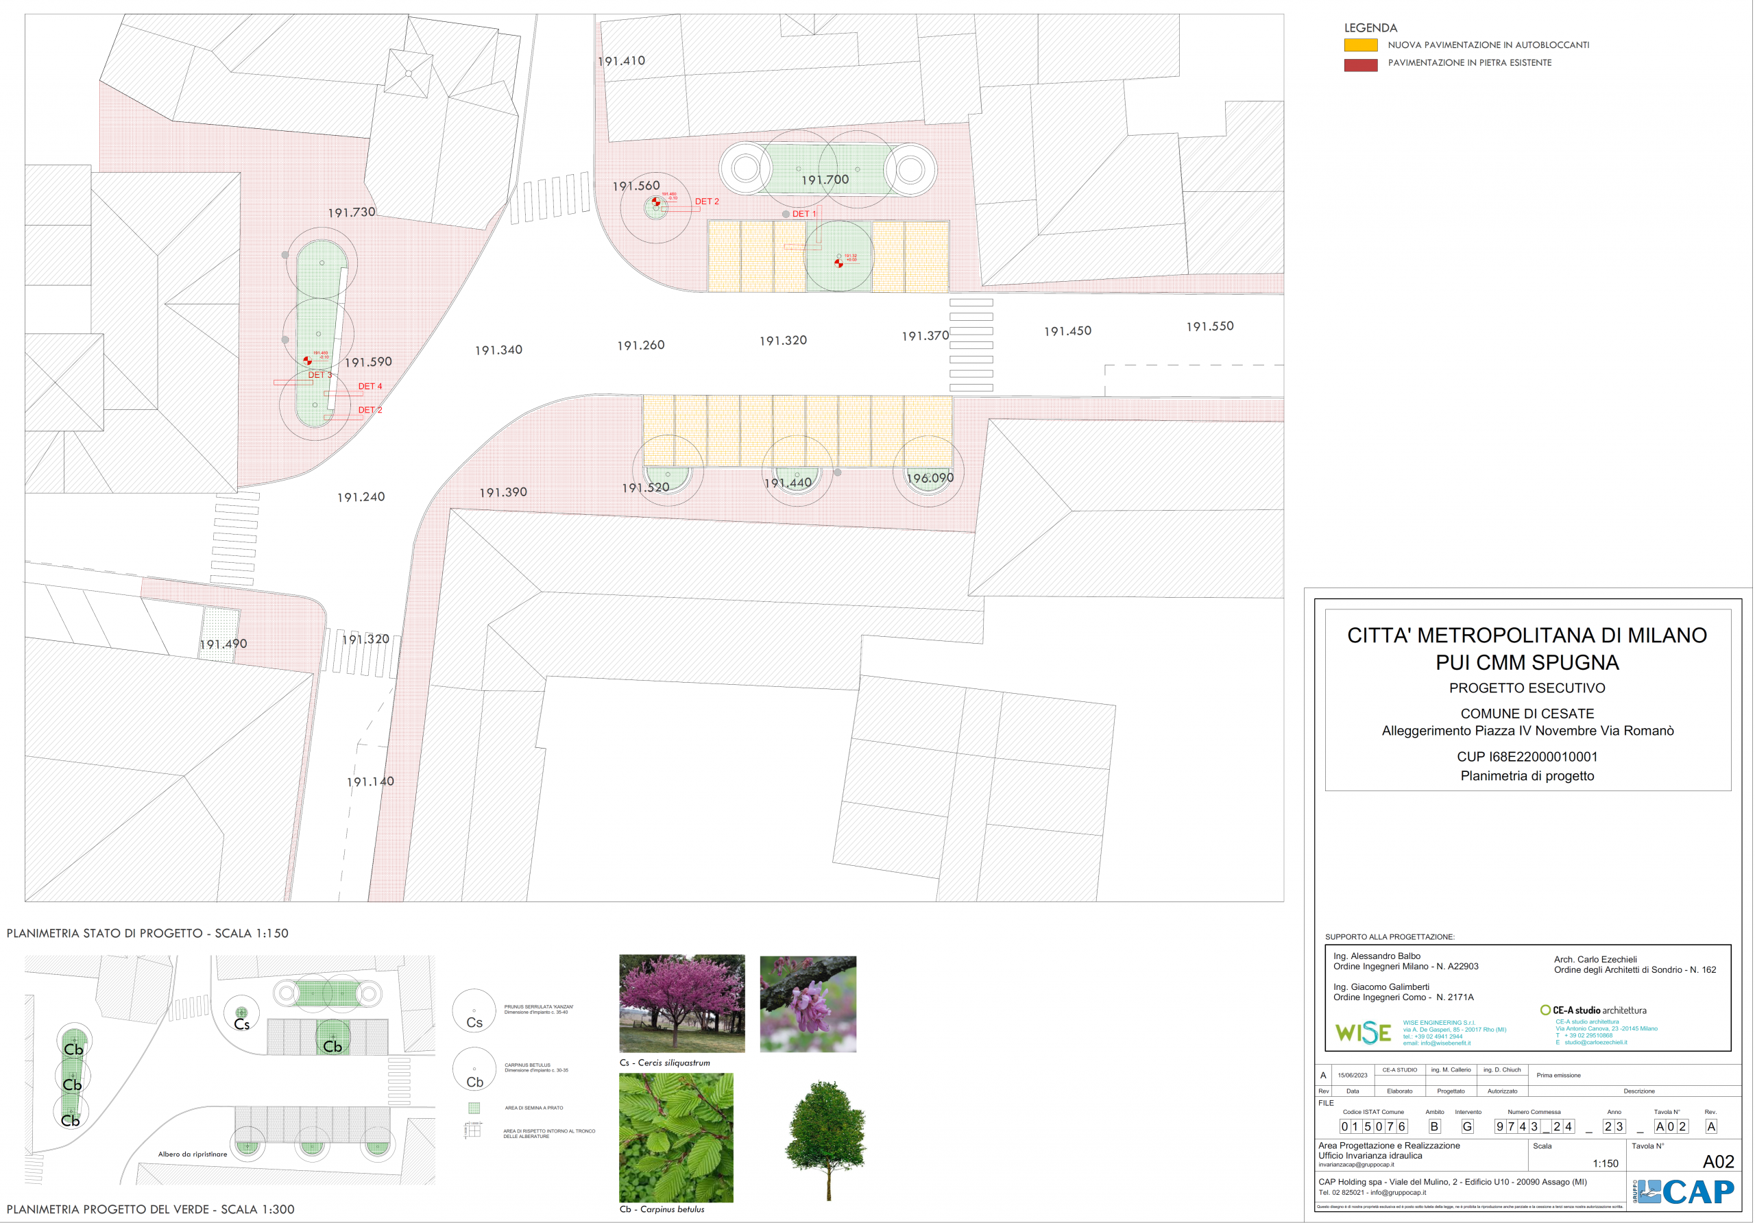Click the red DET 4 detail label
Image resolution: width=1755 pixels, height=1223 pixels.
[370, 386]
